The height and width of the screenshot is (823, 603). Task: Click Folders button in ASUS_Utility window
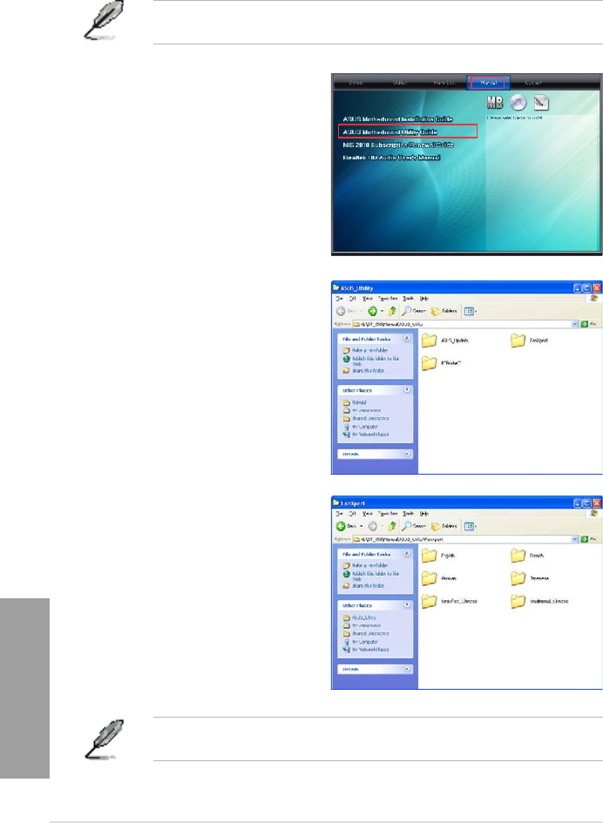point(444,311)
